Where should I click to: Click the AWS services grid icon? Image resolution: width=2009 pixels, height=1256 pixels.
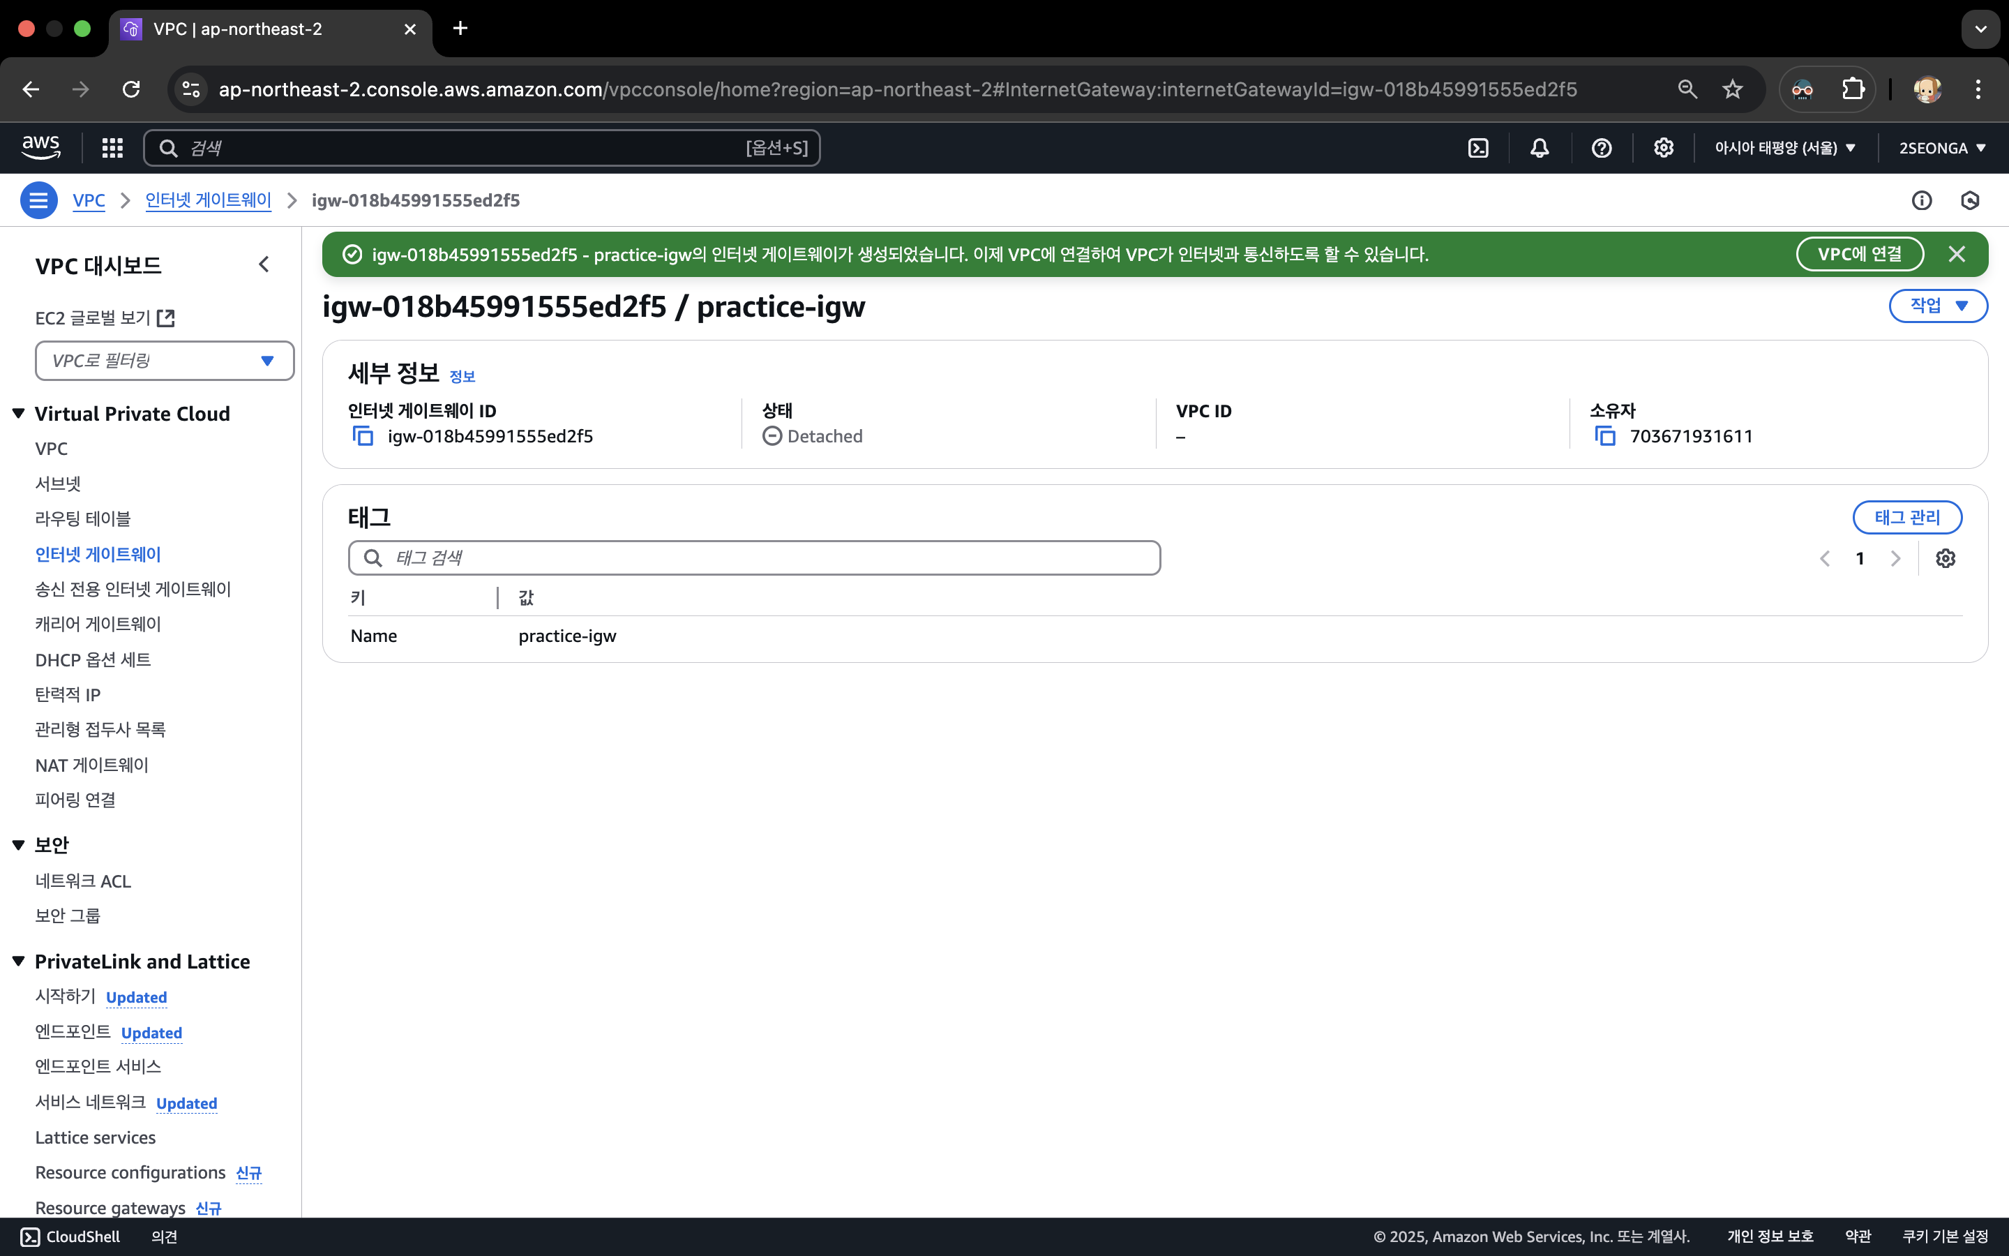(x=112, y=148)
